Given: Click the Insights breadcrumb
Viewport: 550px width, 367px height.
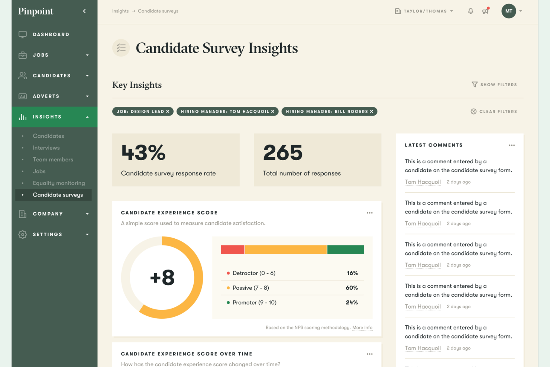Looking at the screenshot, I should point(120,11).
